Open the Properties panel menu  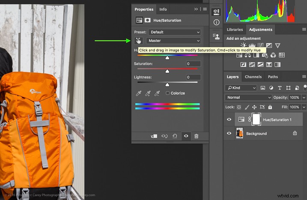point(205,9)
